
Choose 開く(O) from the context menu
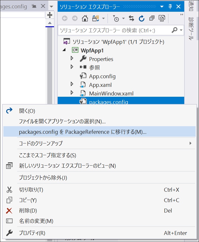point(99,111)
